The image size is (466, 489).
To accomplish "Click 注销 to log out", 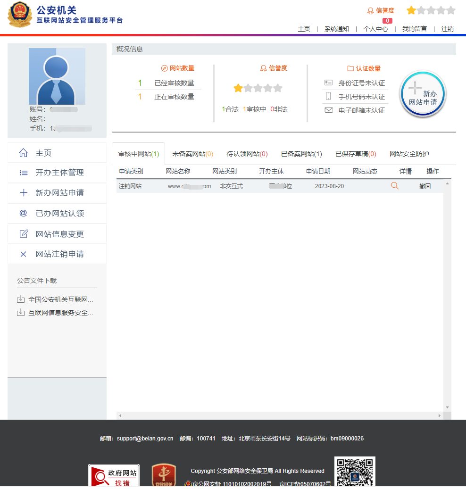I will (447, 29).
